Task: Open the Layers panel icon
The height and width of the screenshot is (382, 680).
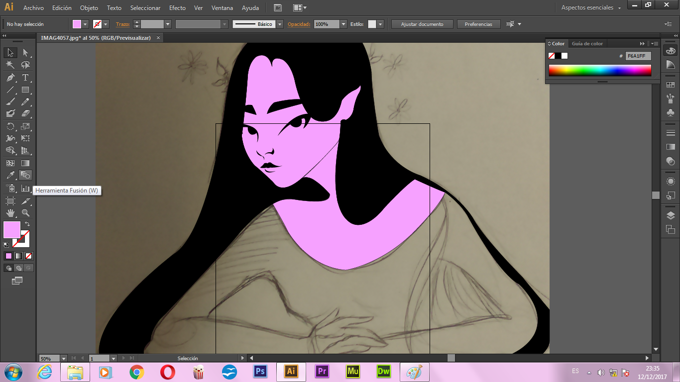Action: (671, 215)
